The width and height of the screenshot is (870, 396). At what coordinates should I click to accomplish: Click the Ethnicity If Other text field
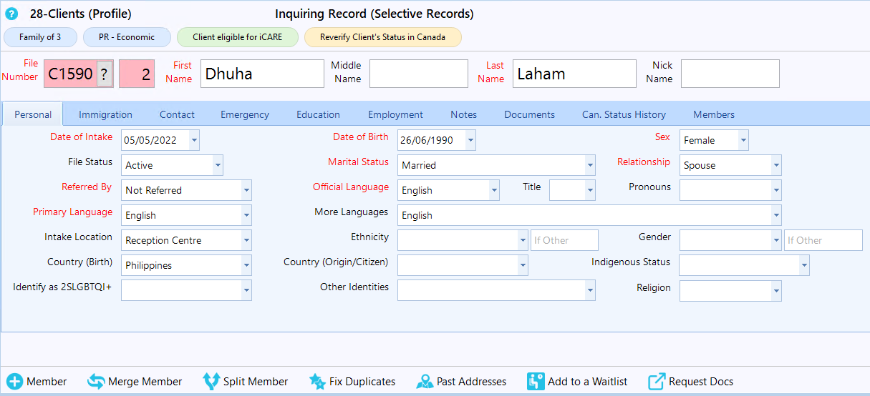(x=564, y=240)
